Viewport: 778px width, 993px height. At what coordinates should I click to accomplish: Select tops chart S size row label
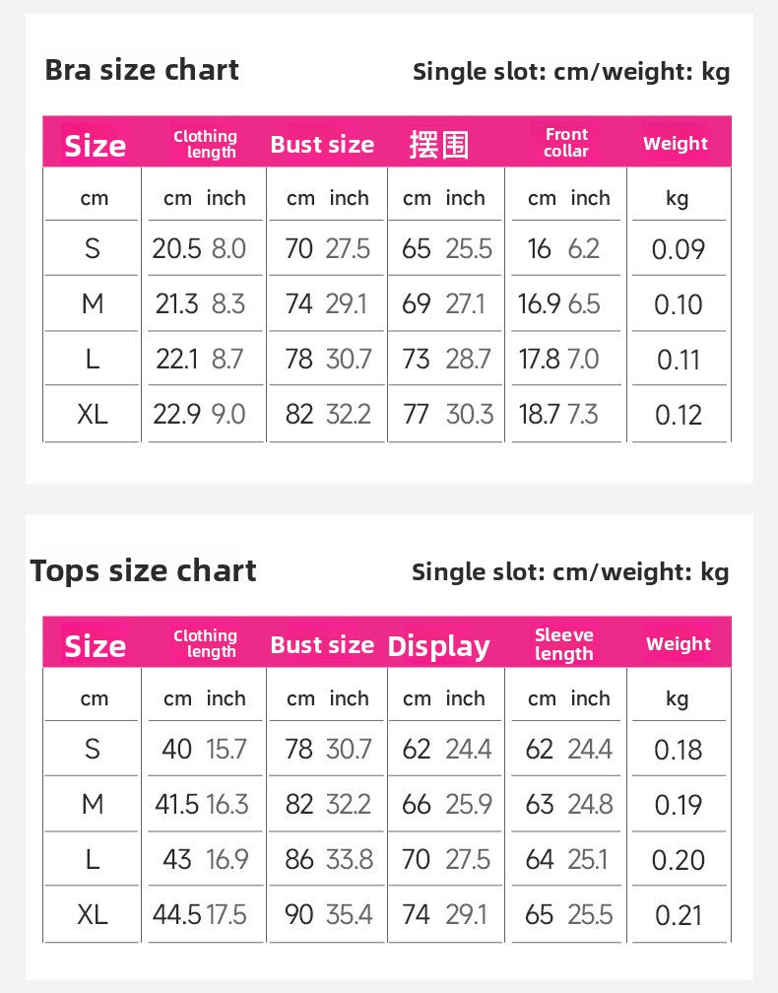[93, 749]
